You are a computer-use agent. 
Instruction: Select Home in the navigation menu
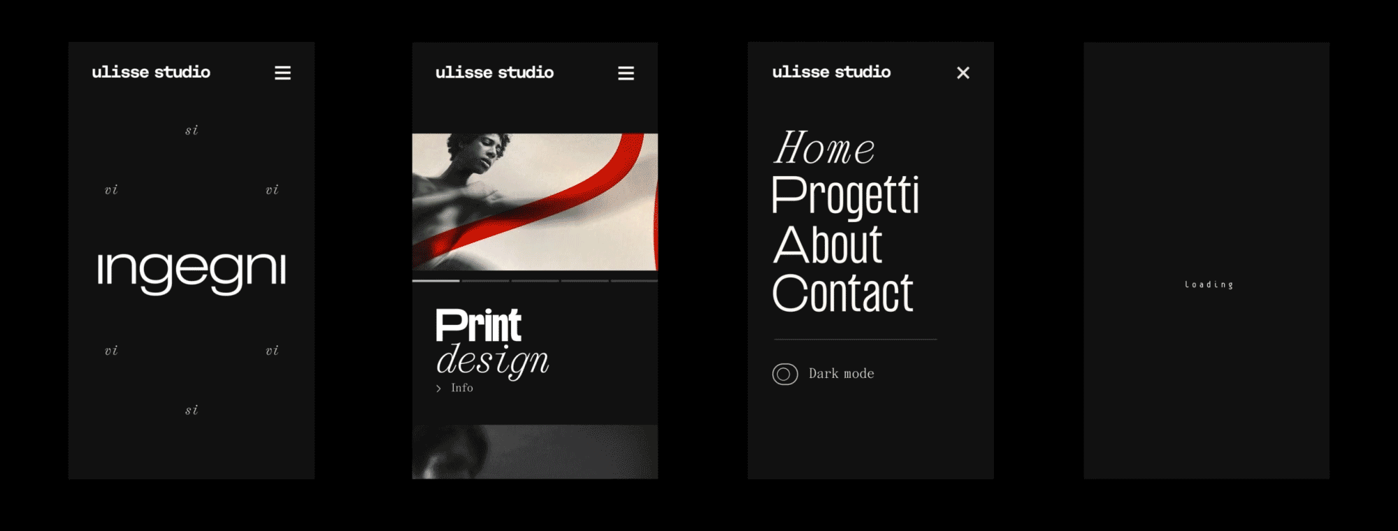tap(823, 149)
